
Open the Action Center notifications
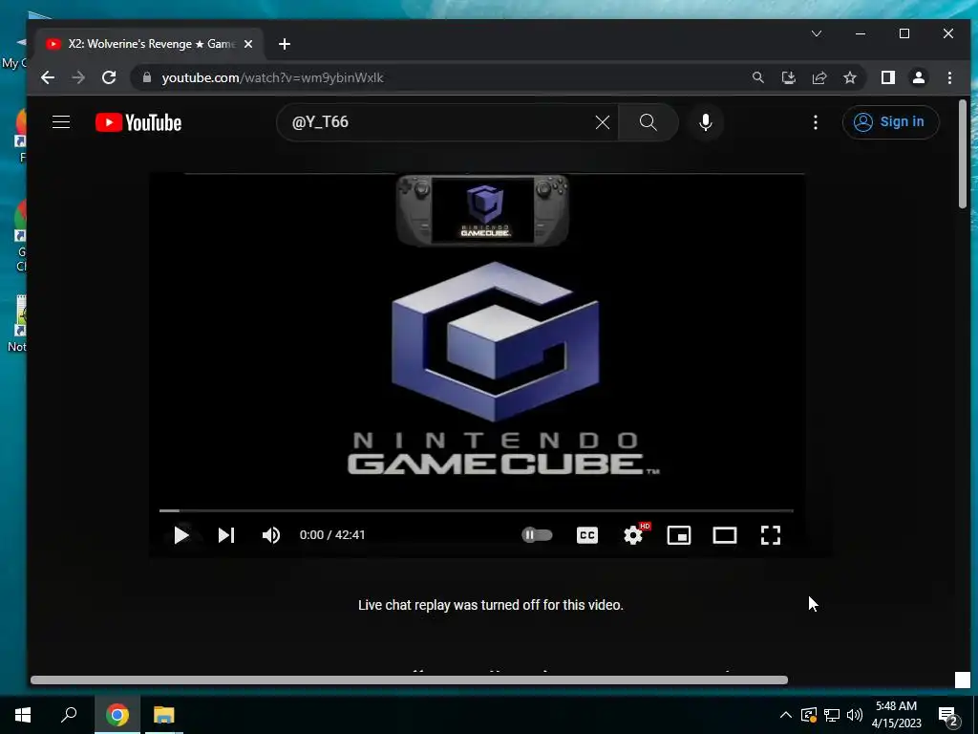tap(948, 715)
